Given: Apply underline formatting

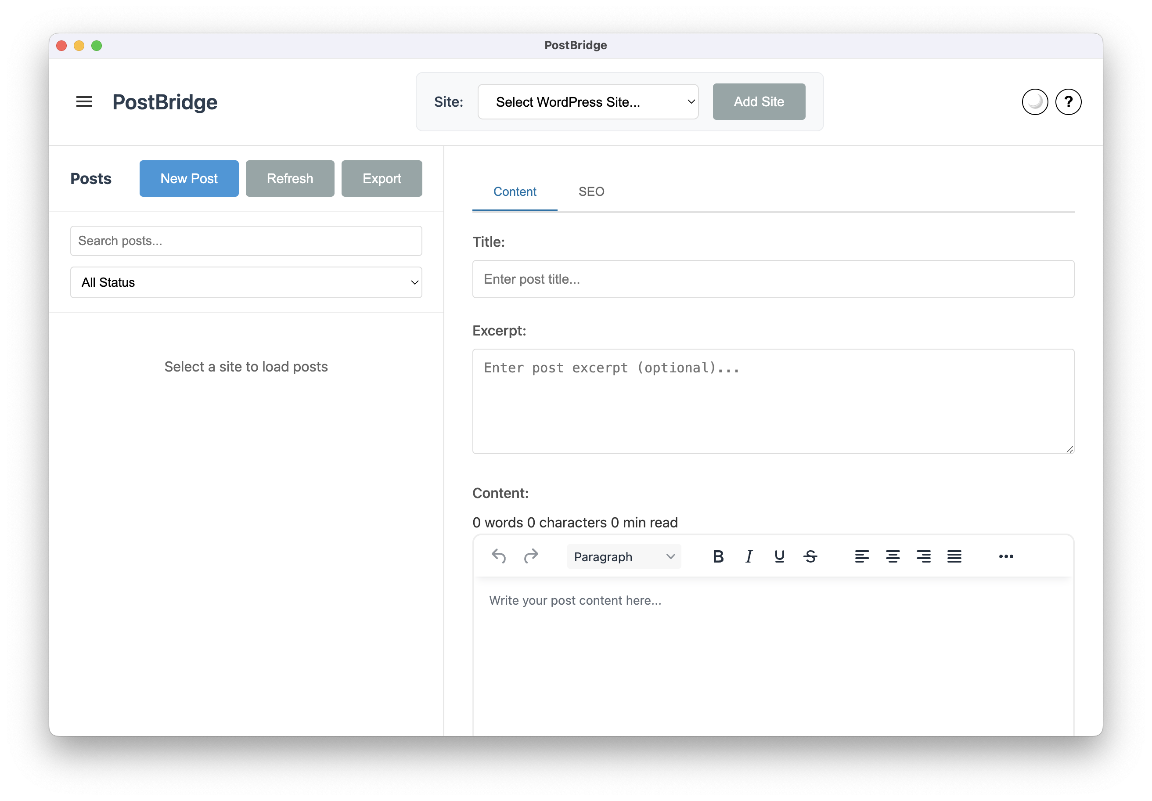Looking at the screenshot, I should (779, 556).
